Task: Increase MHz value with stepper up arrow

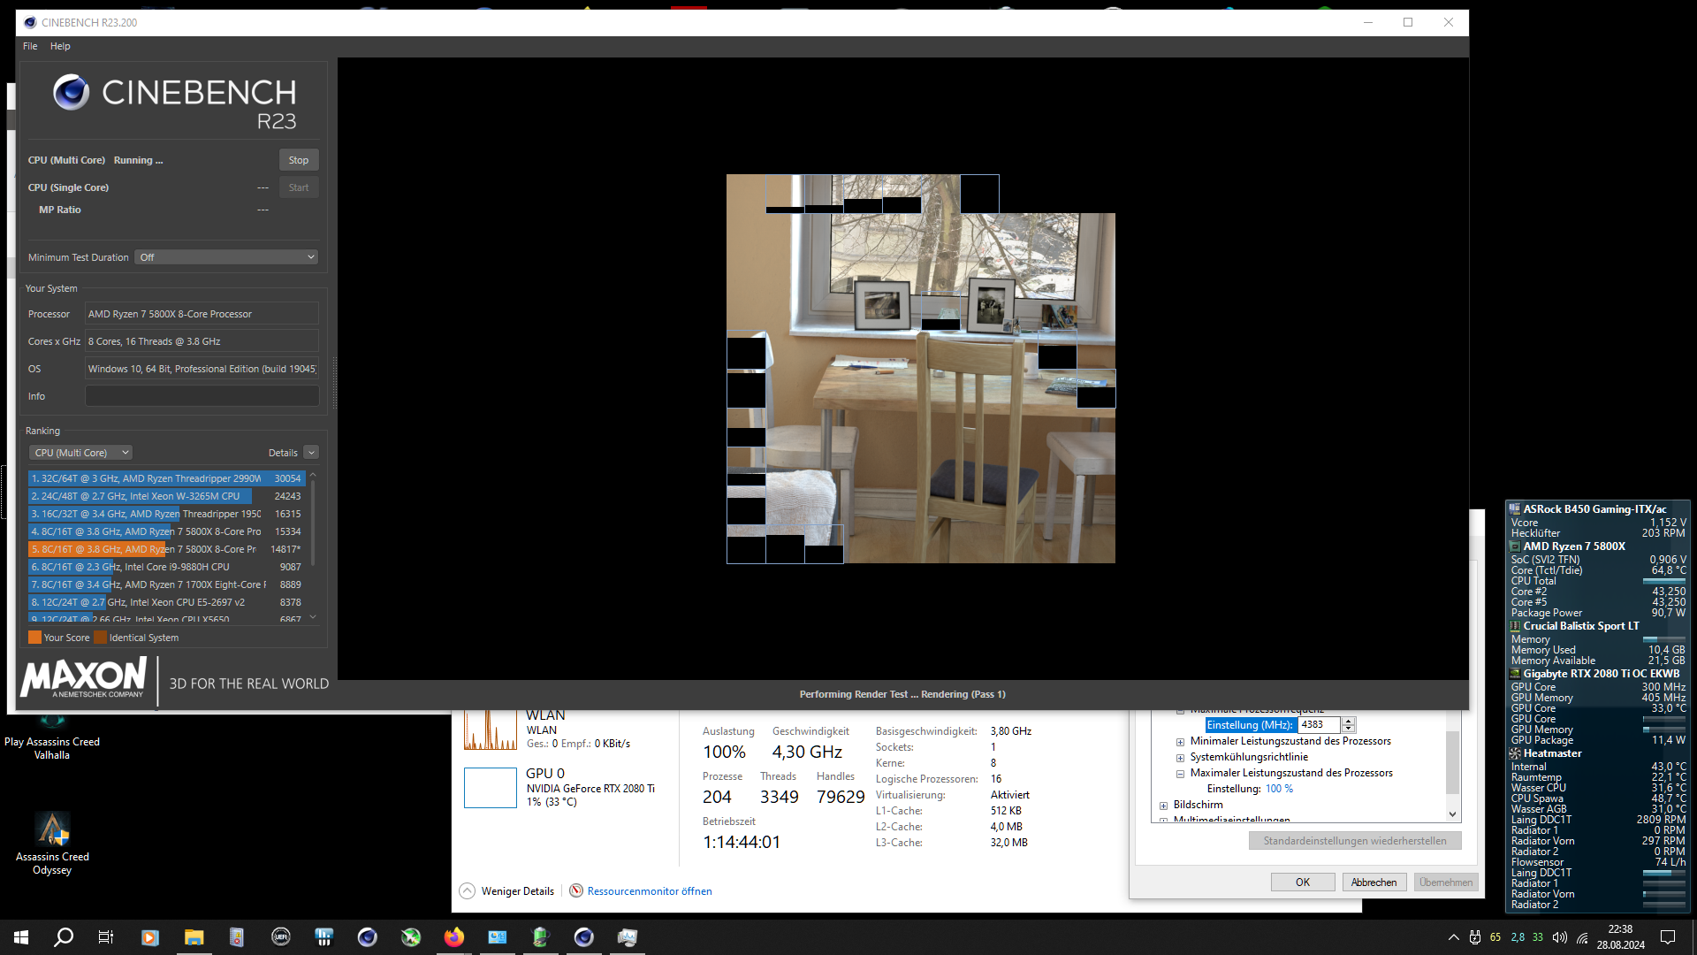Action: click(x=1349, y=721)
